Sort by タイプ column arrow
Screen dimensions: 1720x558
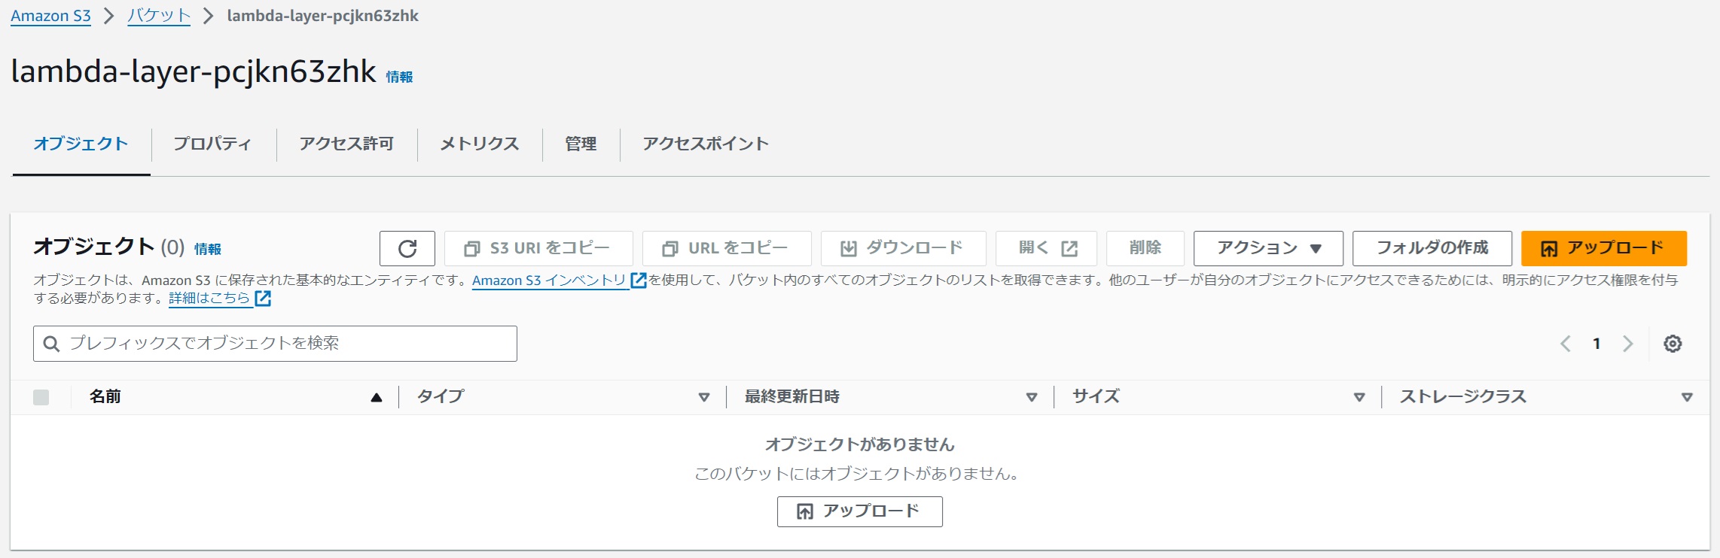coord(704,398)
